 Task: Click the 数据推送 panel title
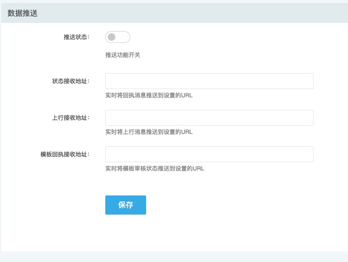(x=22, y=13)
